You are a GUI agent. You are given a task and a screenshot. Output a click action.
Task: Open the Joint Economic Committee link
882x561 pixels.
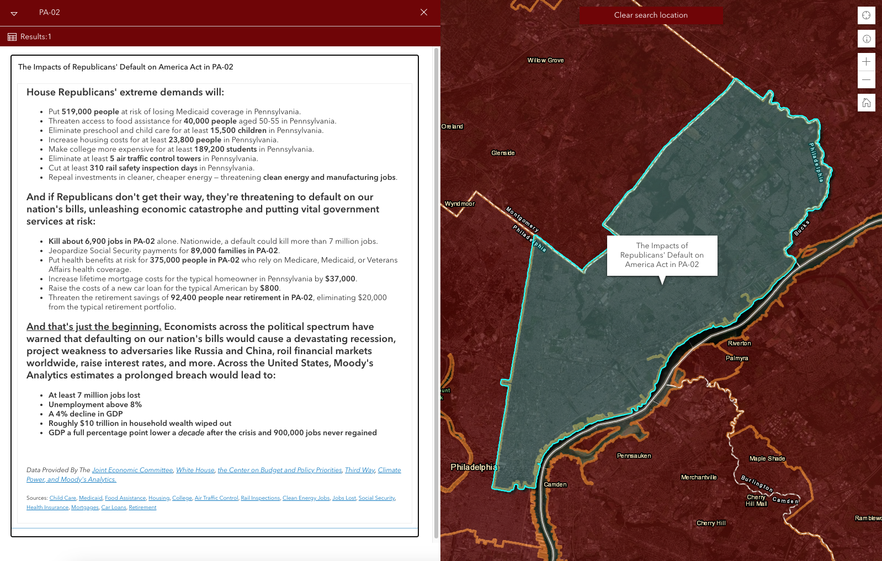click(x=132, y=470)
